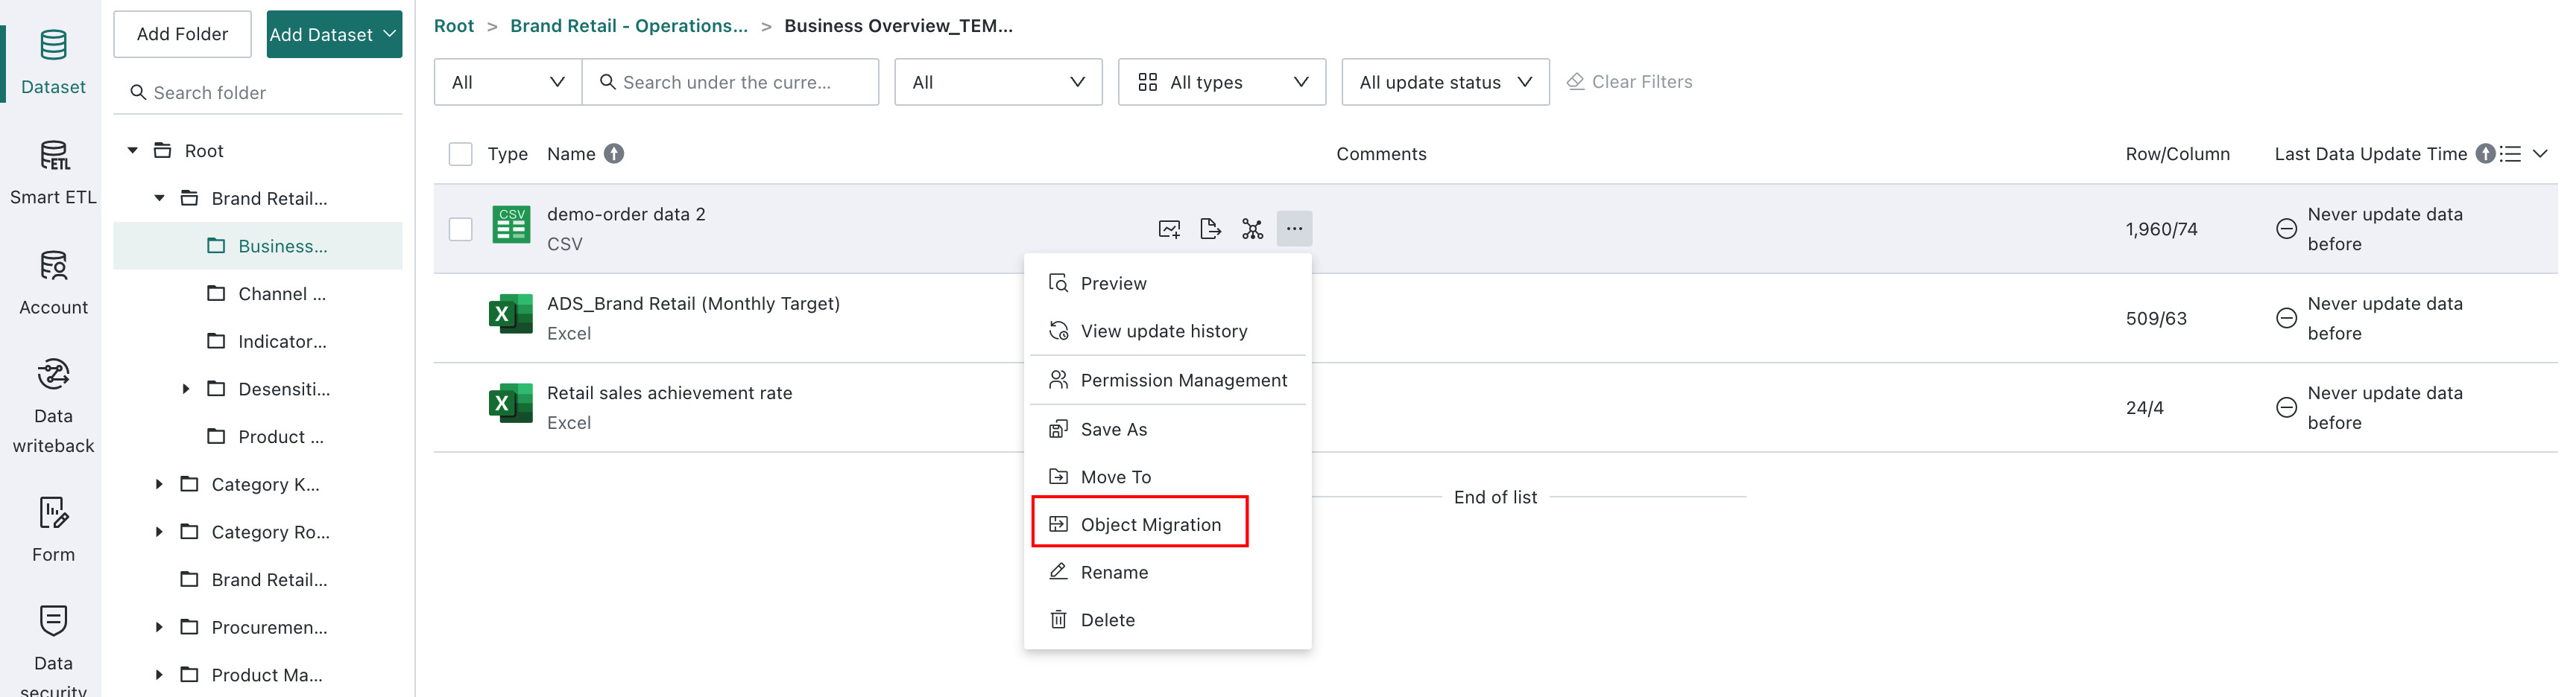This screenshot has height=697, width=2576.
Task: Click the row count 1,960/74
Action: 2161,229
